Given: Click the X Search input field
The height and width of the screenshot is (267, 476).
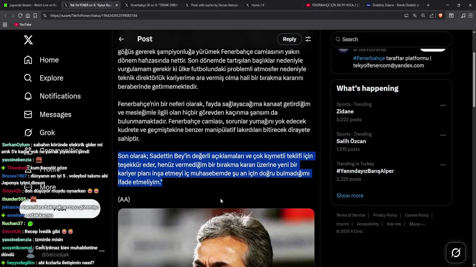Looking at the screenshot, I should pyautogui.click(x=391, y=39).
